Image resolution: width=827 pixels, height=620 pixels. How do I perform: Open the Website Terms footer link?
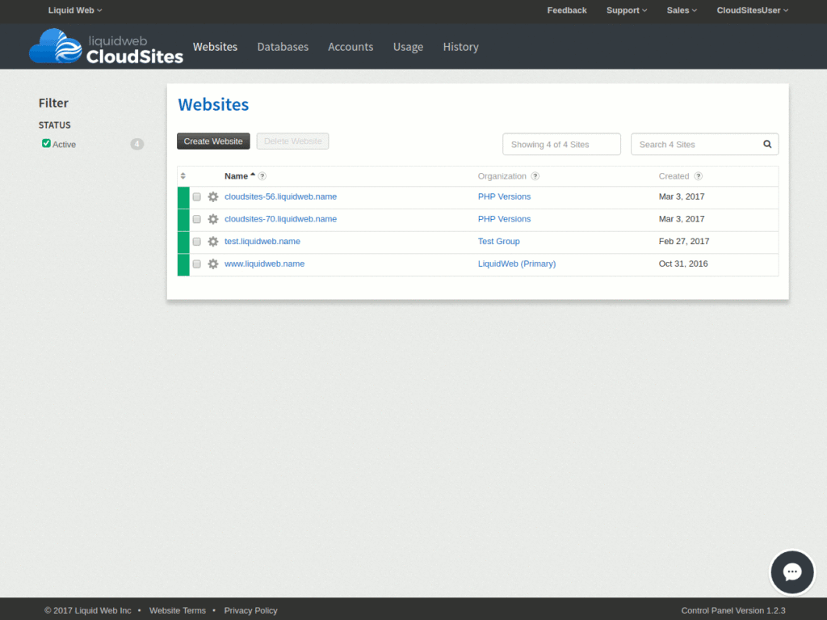pyautogui.click(x=178, y=610)
